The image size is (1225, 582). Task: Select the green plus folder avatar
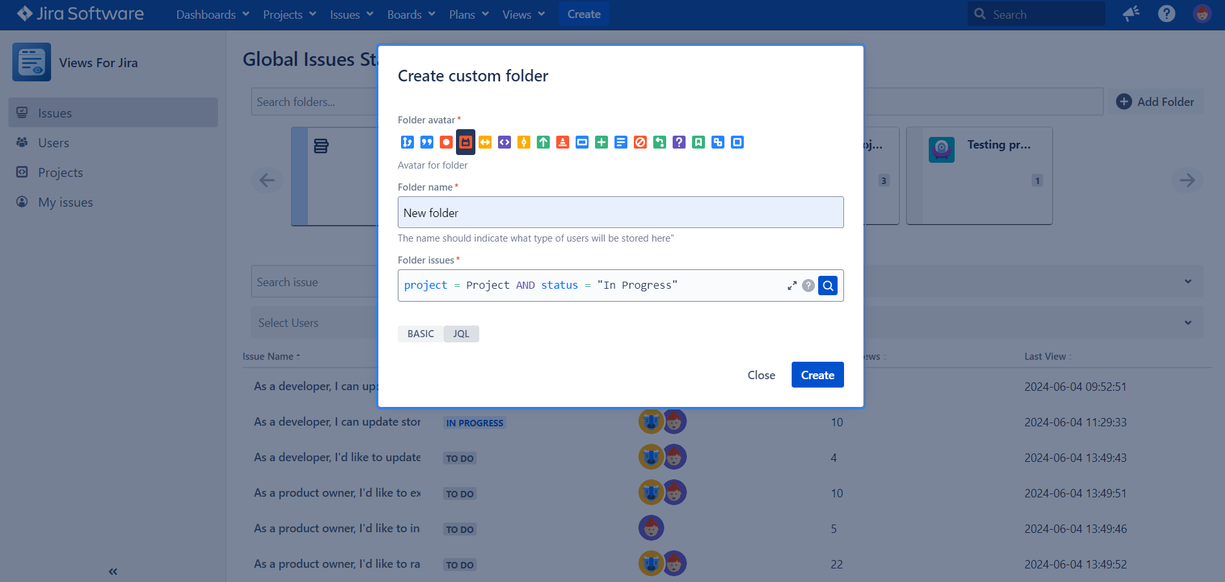(602, 142)
